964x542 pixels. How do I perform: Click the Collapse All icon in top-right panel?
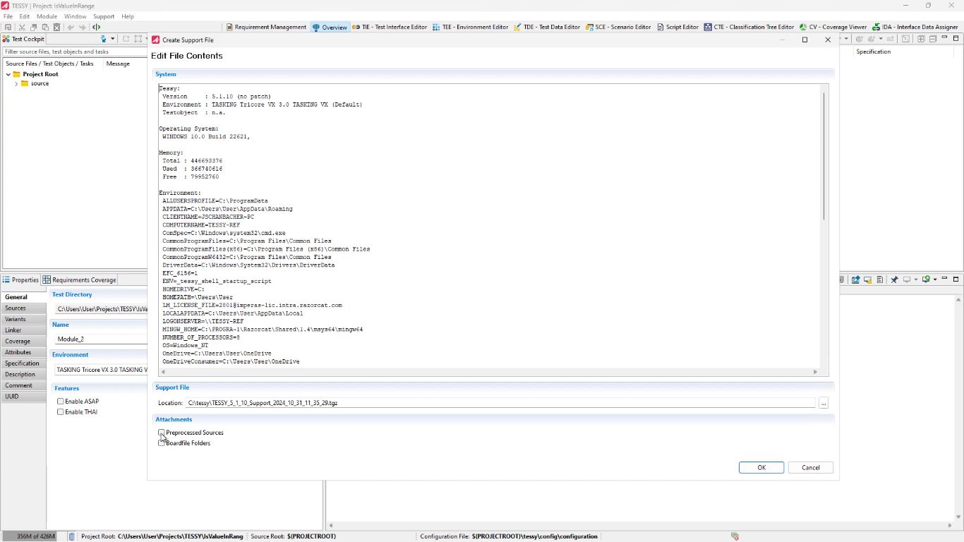(933, 40)
